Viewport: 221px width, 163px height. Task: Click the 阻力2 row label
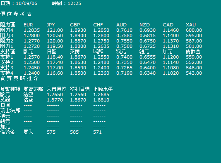pyautogui.click(x=7, y=41)
